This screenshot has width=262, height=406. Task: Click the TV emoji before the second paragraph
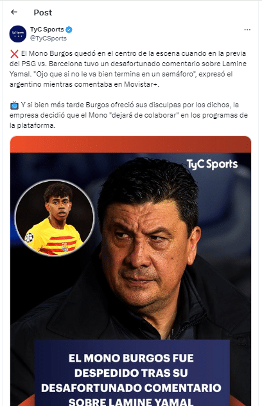(14, 105)
